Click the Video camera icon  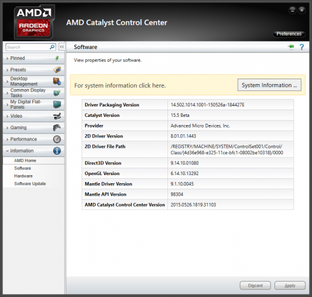point(57,116)
